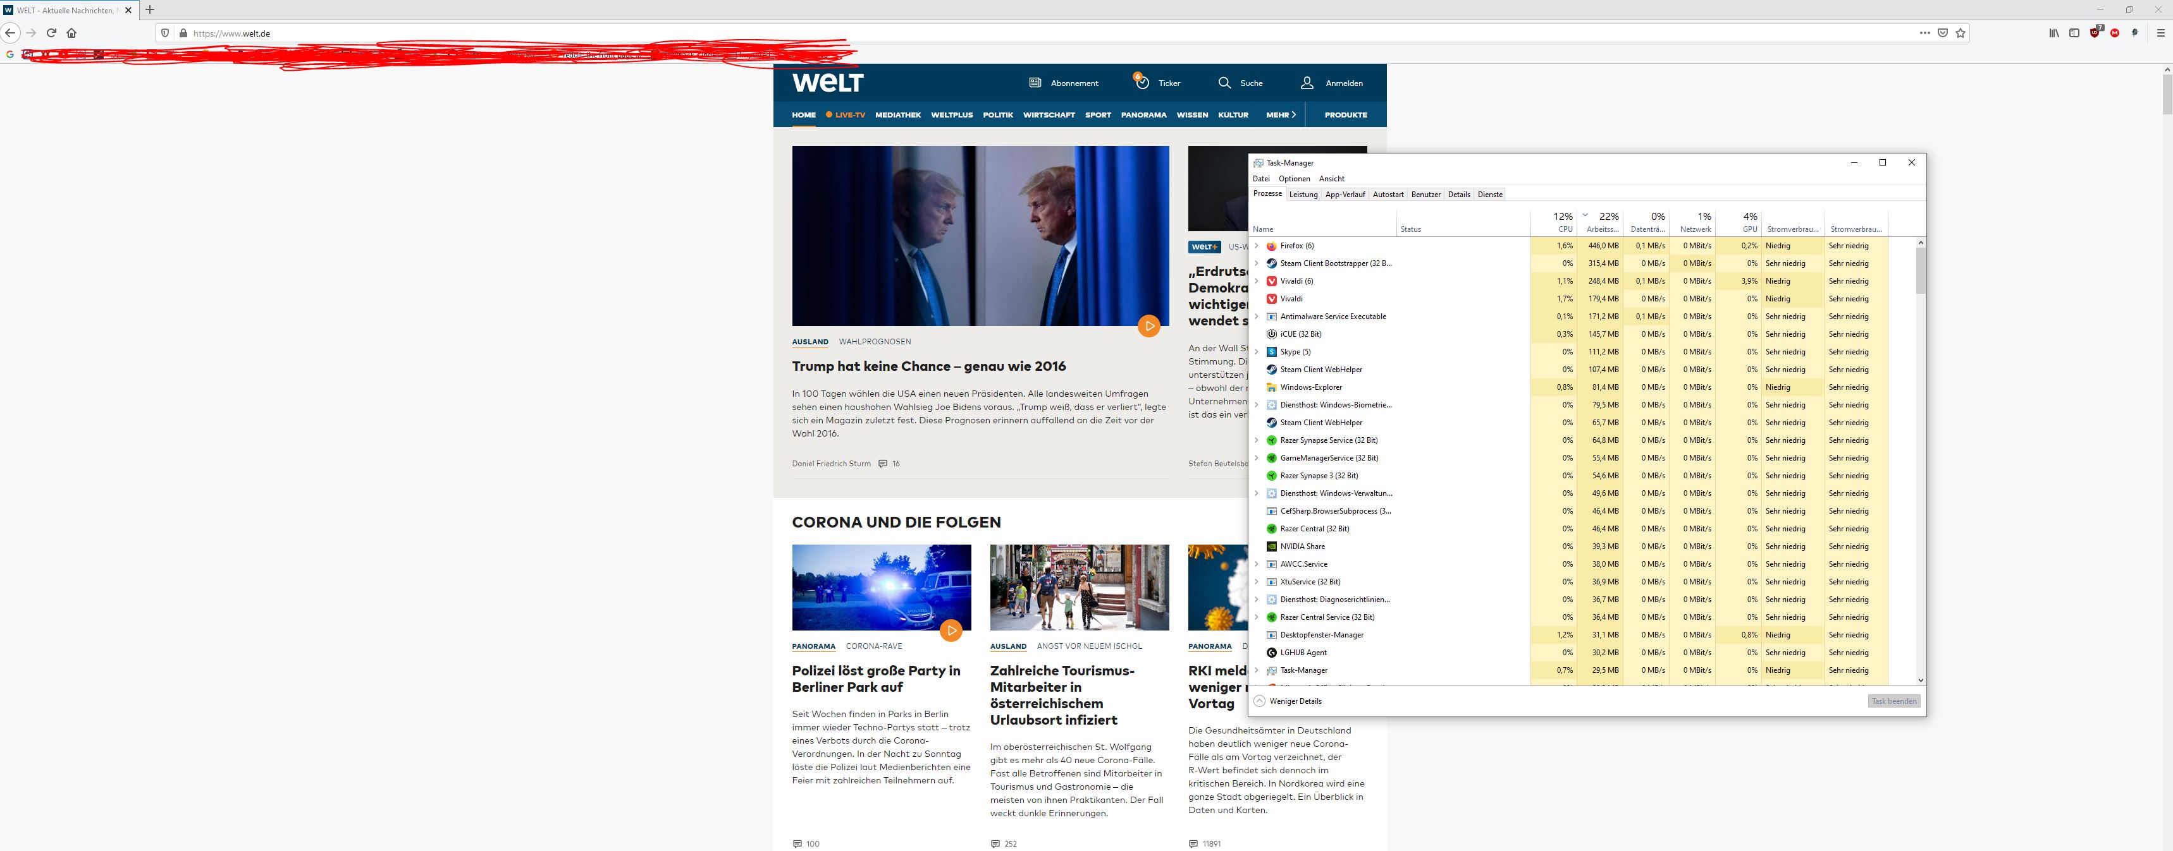Screen dimensions: 2173x851
Task: Open the Firefox library icon
Action: [x=2054, y=33]
